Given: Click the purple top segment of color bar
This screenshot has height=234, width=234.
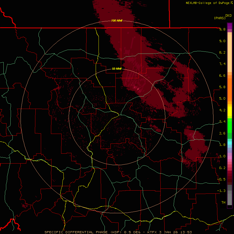Looking at the screenshot, I should coord(230,26).
